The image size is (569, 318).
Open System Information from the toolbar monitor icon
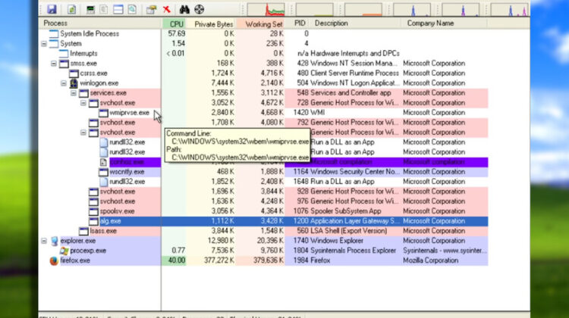(x=90, y=9)
